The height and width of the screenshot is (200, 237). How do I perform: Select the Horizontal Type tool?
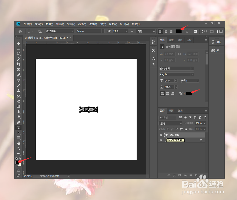point(19,127)
